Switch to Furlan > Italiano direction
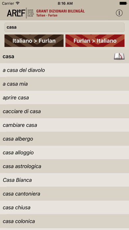Viewport: 129px width, 230px height. 95,41
